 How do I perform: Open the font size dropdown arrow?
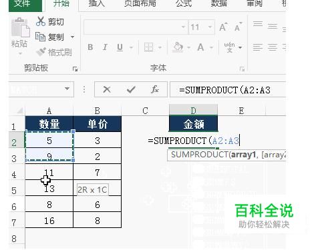click(210, 27)
